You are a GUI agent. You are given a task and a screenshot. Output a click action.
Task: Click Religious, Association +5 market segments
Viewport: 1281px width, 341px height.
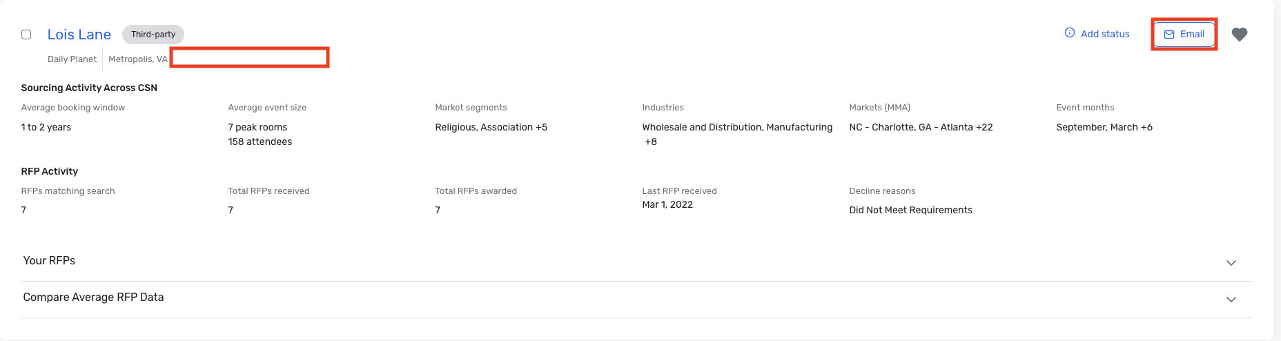coord(491,128)
